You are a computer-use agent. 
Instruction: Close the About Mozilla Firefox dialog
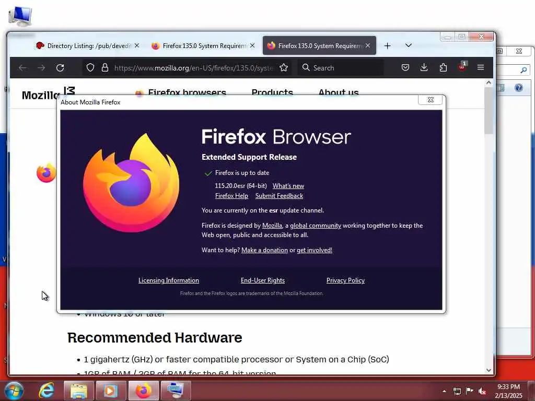(x=431, y=100)
